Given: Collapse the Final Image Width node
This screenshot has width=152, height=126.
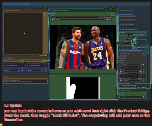Looking at the screenshot, I should (x=5, y=66).
